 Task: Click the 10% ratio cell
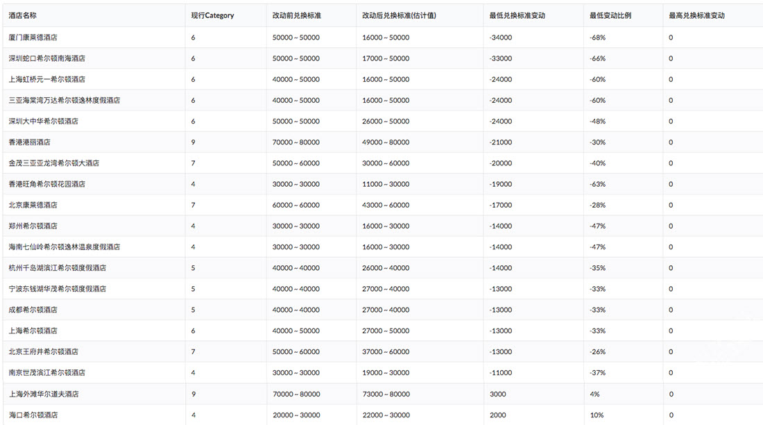597,415
